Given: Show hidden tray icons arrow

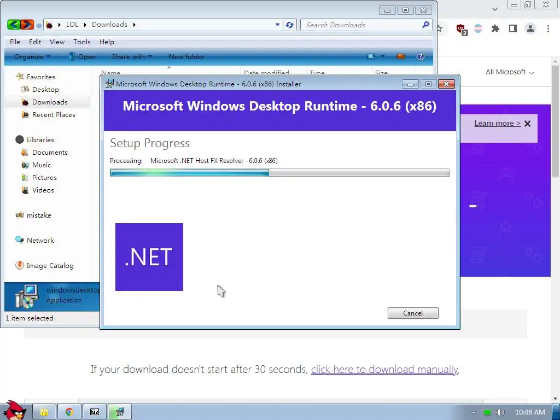Looking at the screenshot, I should coord(474,412).
